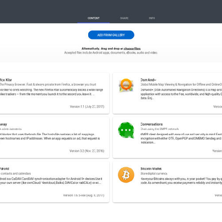Click the version text dated Aug. 8, 2017

tap(84, 195)
